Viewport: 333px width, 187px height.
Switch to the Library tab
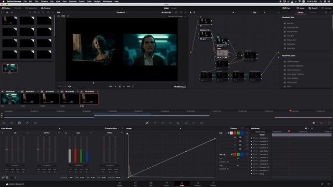[x=300, y=12]
